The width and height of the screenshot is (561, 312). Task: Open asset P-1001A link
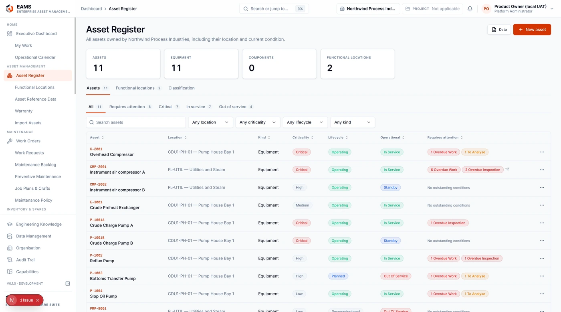pos(97,220)
